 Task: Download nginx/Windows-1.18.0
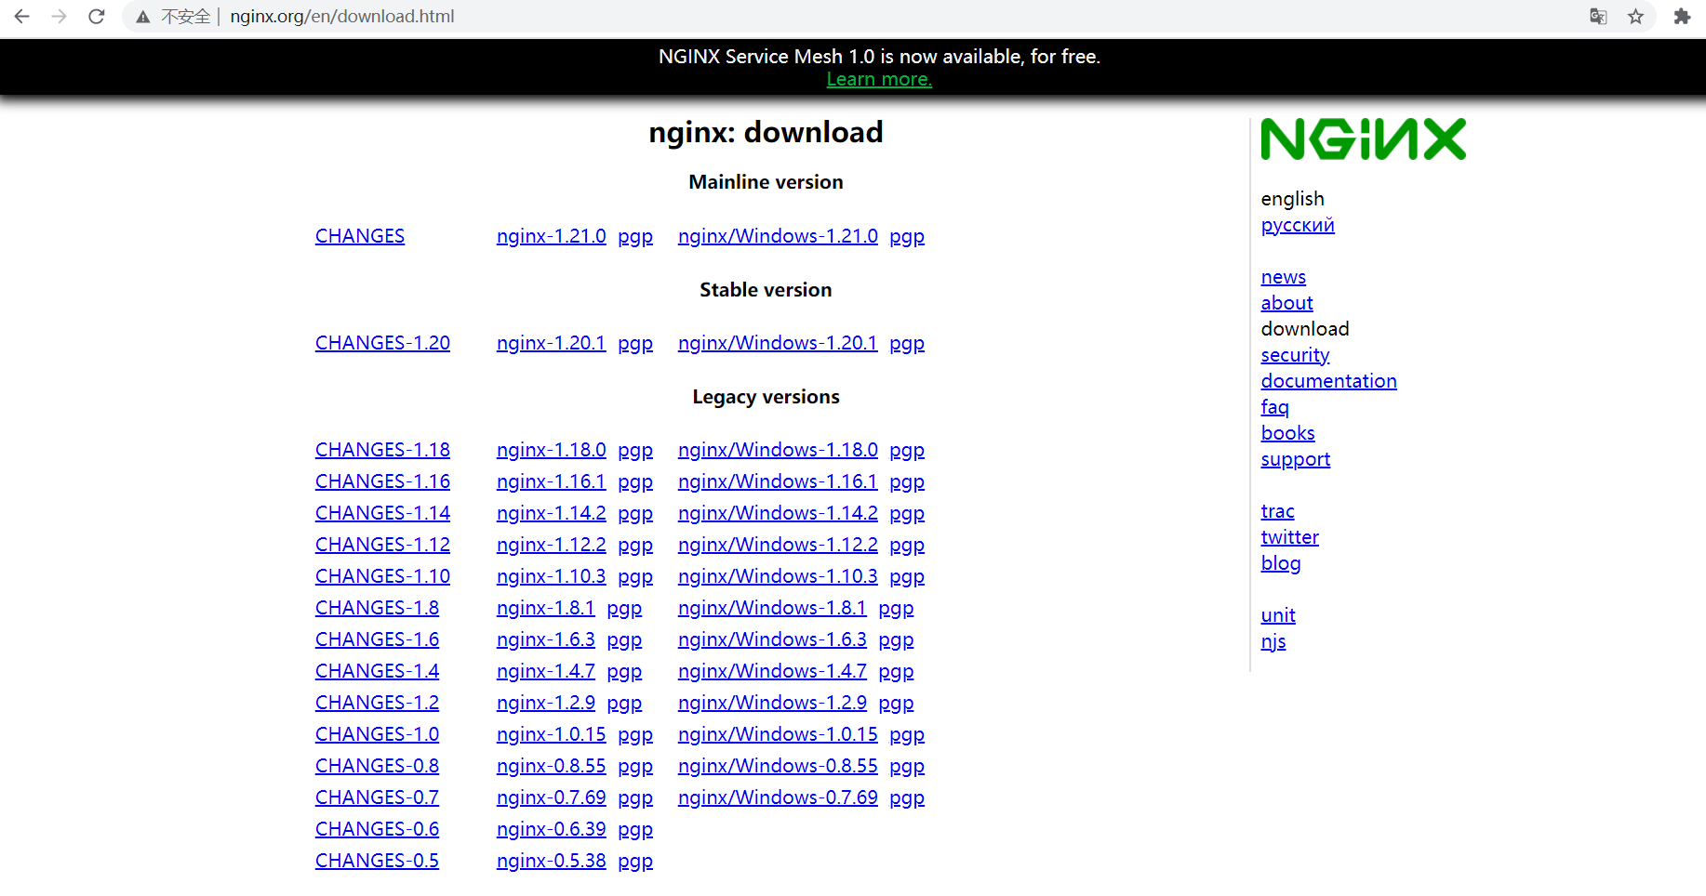click(778, 450)
